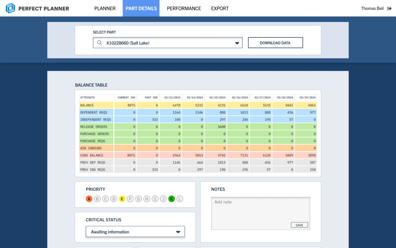Choose priority L circle
396x248 pixels.
click(x=179, y=199)
